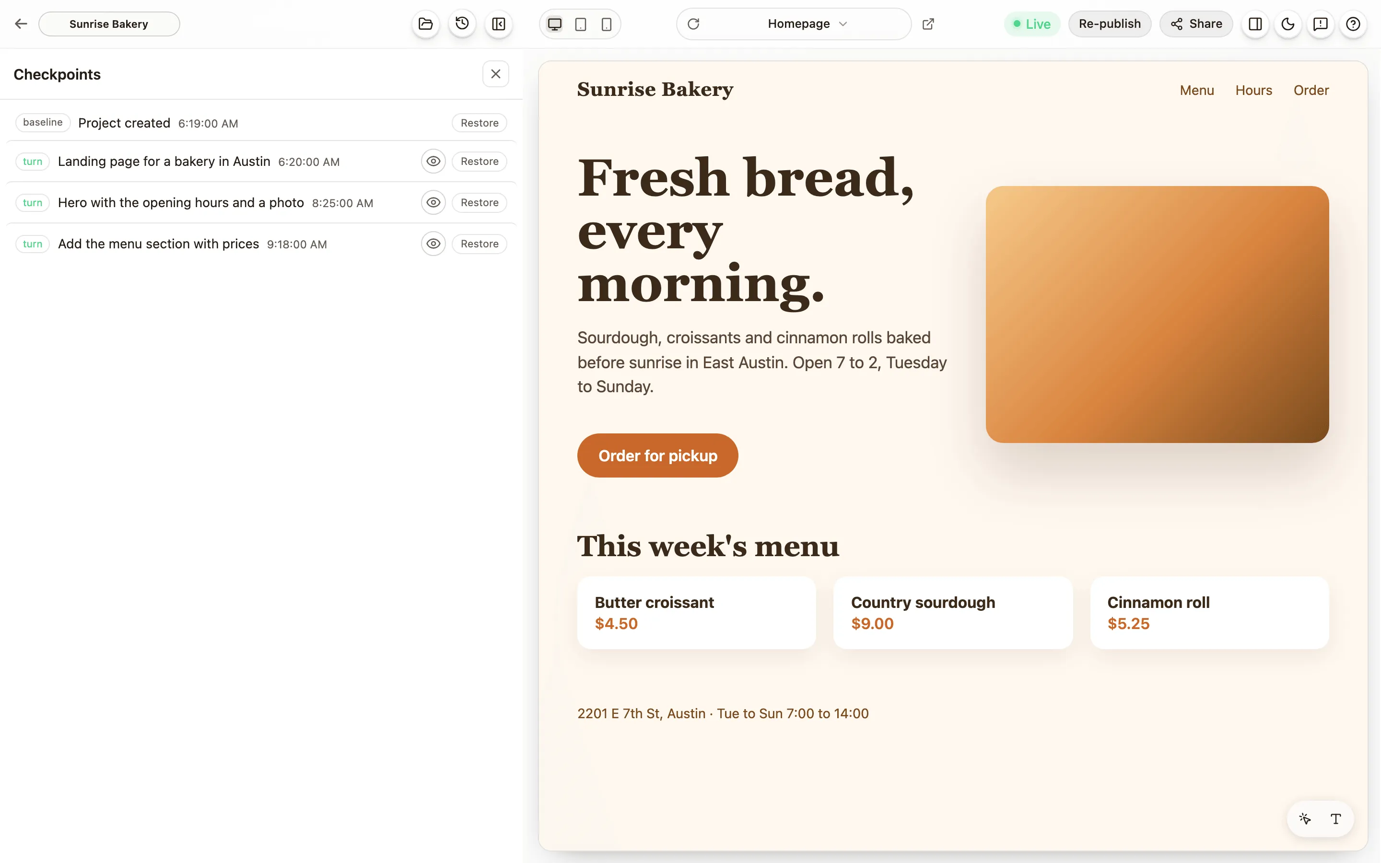The image size is (1381, 863).
Task: Switch preview to desktop view
Action: [555, 24]
